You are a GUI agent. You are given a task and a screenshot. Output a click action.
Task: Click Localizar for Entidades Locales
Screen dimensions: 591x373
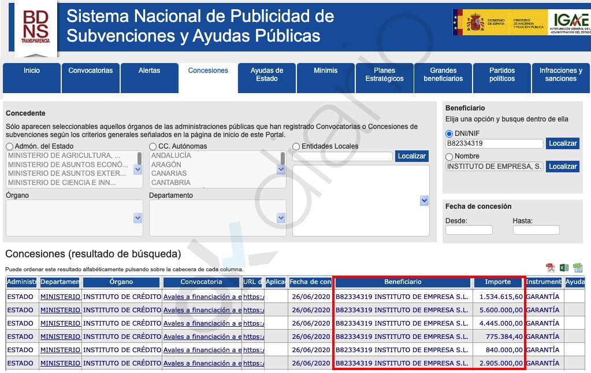(411, 156)
